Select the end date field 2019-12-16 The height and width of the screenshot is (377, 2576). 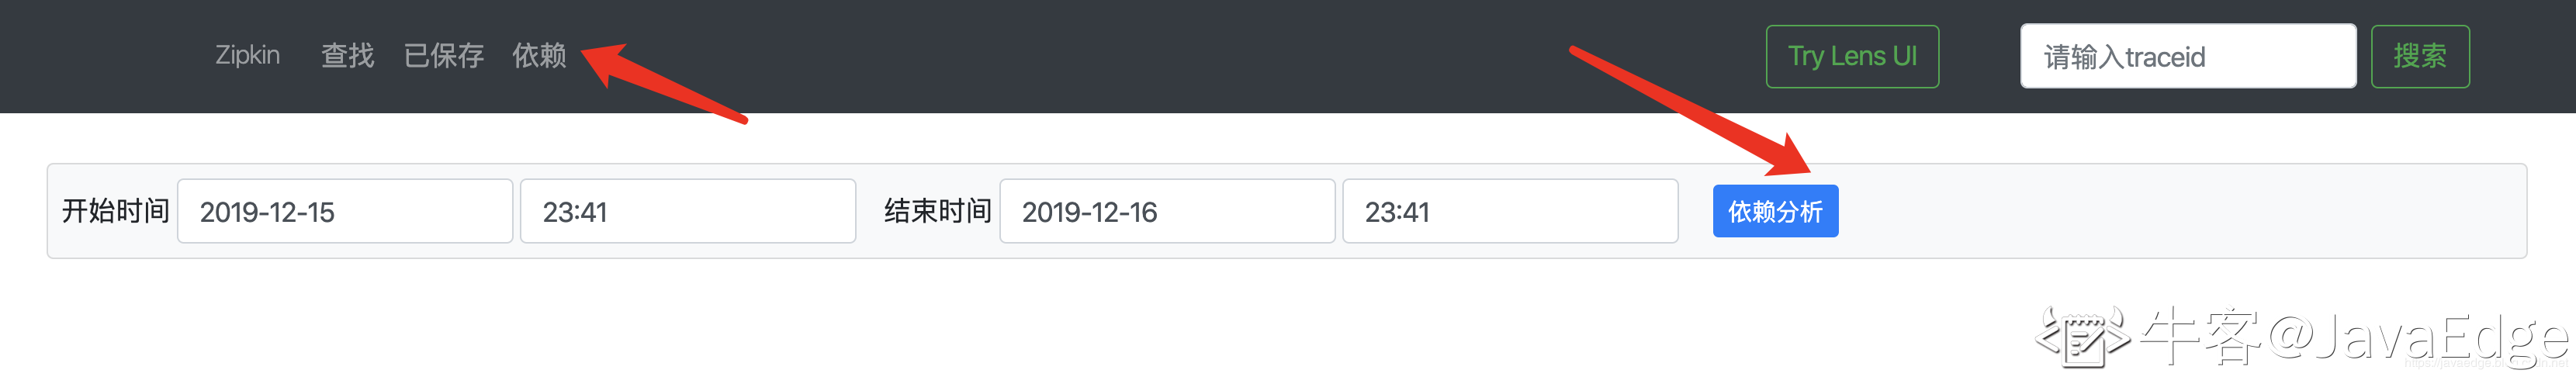[x=1166, y=211]
